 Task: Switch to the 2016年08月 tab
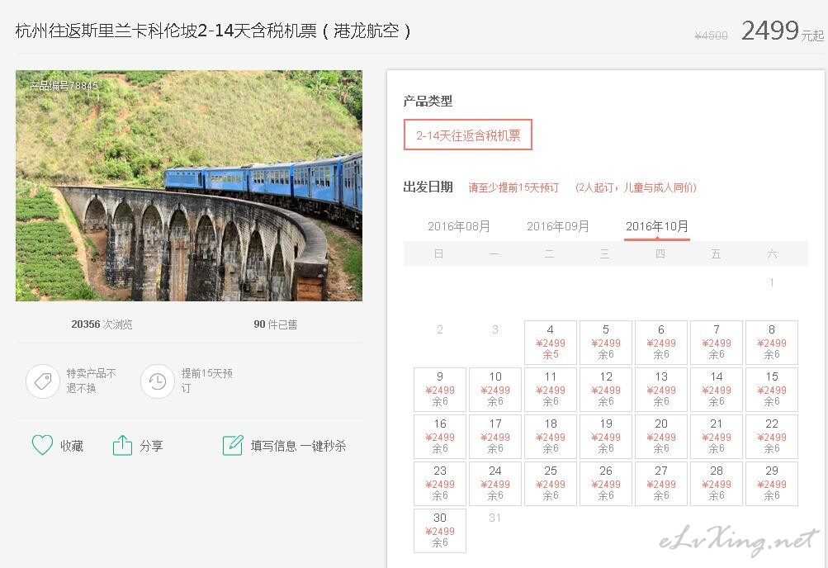[458, 226]
